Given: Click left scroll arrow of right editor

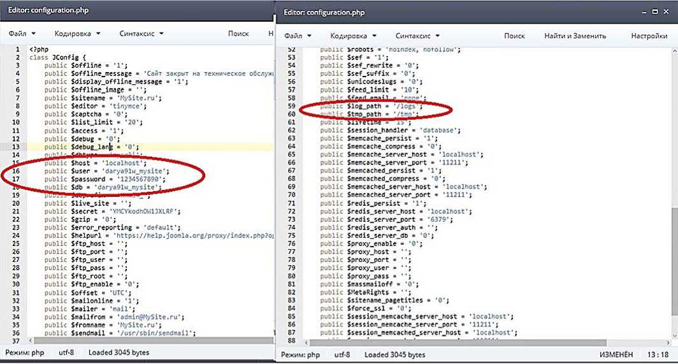Looking at the screenshot, I should (x=306, y=343).
